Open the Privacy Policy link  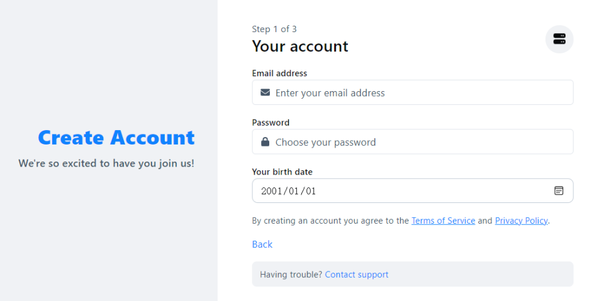click(521, 221)
